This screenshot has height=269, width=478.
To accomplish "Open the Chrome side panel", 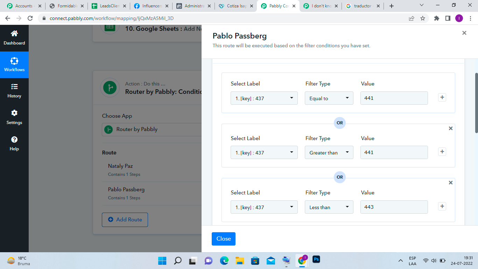I will pyautogui.click(x=448, y=18).
